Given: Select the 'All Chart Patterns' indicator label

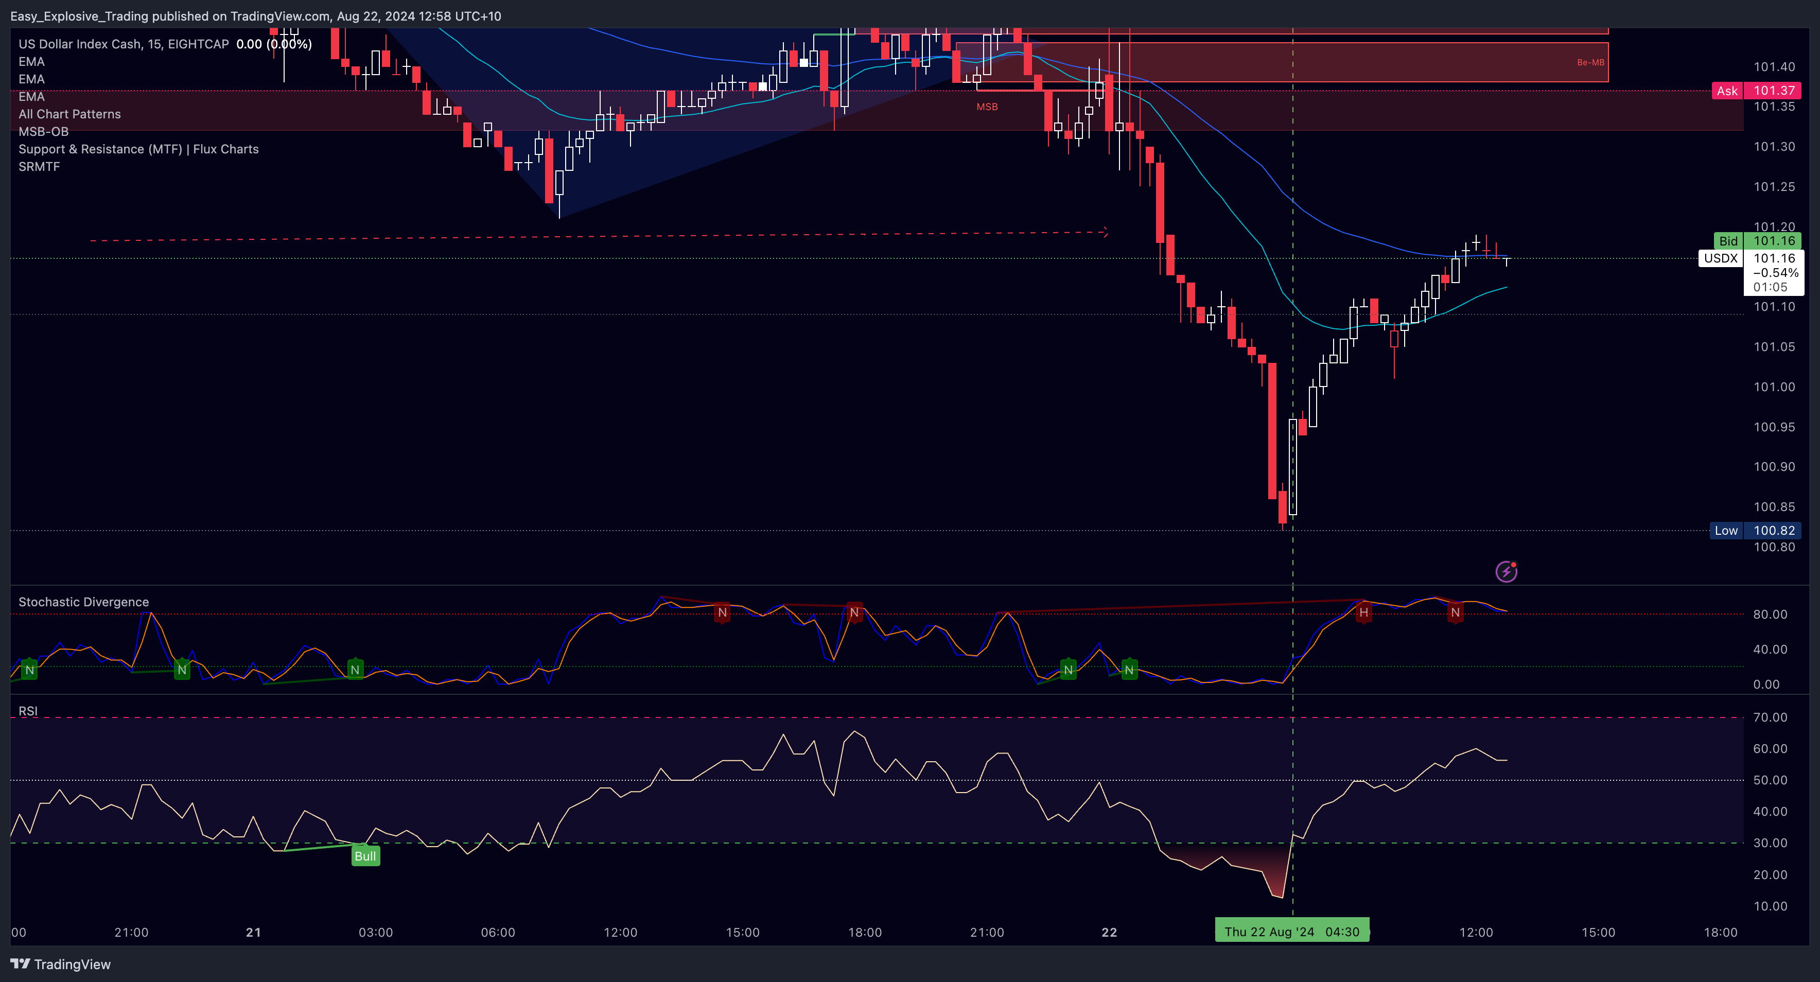Looking at the screenshot, I should click(69, 114).
